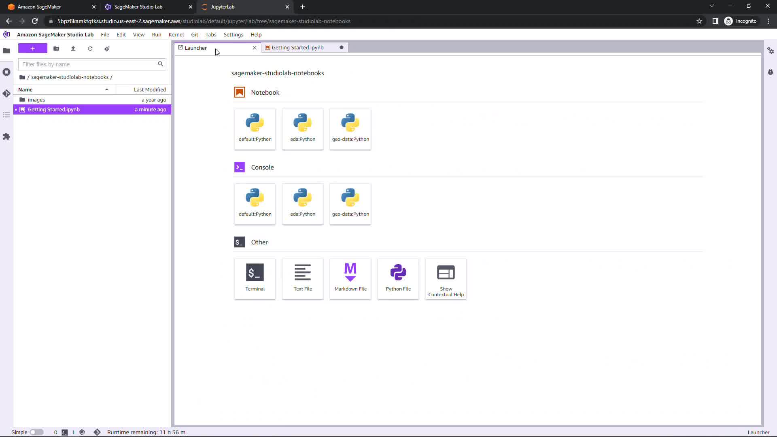Switch to the Getting Started.ipynb tab
The width and height of the screenshot is (777, 437).
(x=298, y=47)
